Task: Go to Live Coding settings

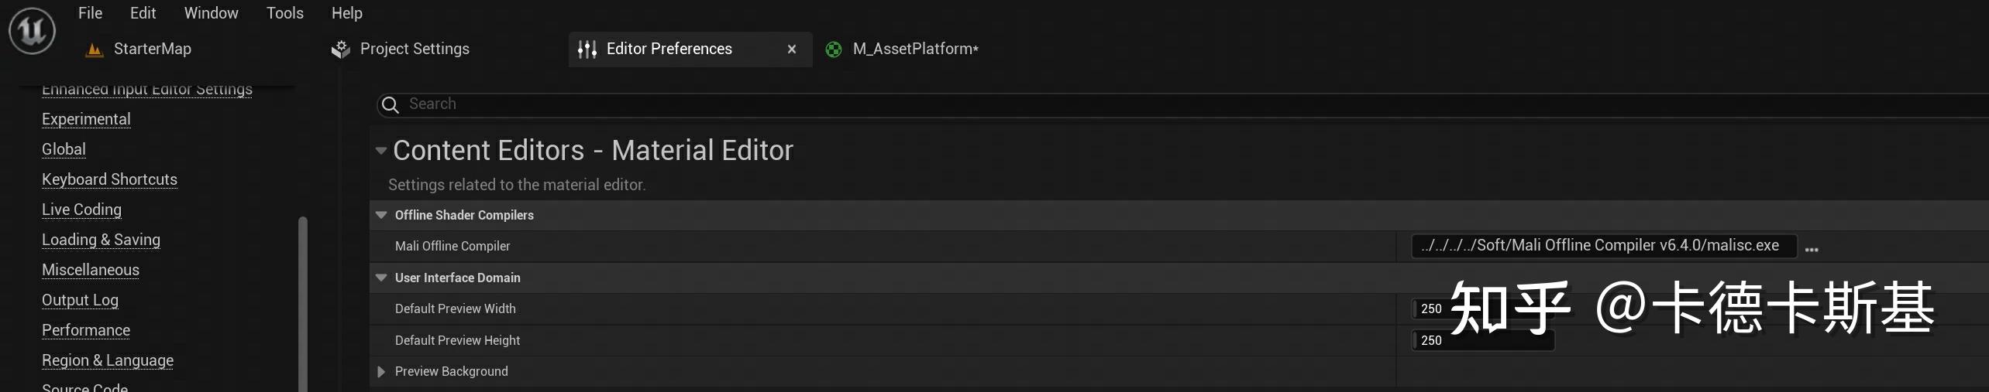Action: click(81, 210)
